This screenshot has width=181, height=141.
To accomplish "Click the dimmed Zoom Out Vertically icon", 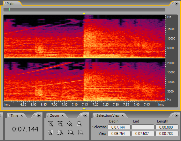I will tap(80, 132).
